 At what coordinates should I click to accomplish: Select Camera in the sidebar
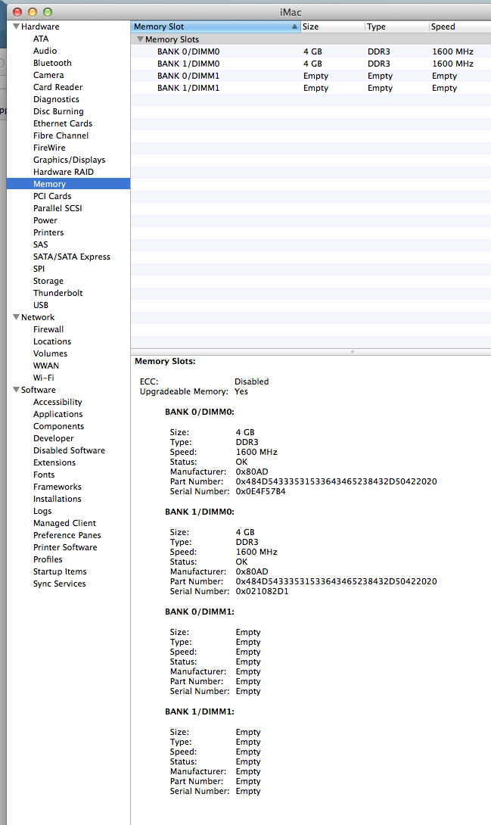(x=48, y=75)
